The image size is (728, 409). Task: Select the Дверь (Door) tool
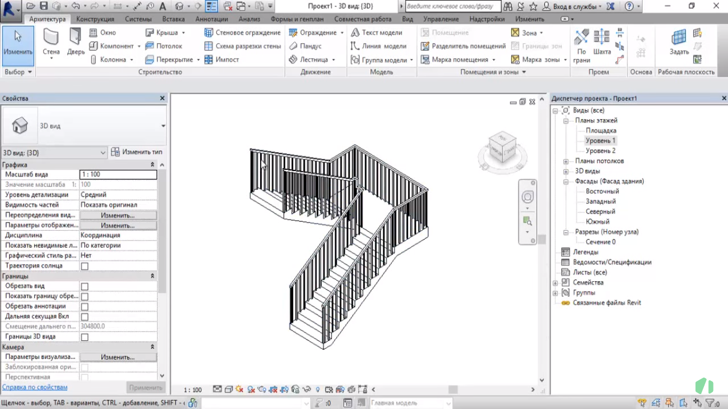[x=76, y=42]
